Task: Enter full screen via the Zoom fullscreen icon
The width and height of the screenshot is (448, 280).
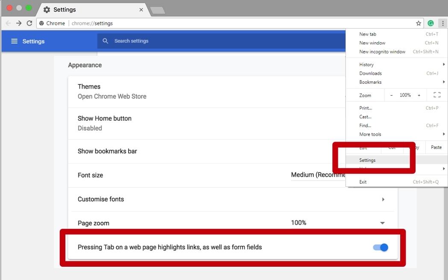Action: [x=436, y=95]
